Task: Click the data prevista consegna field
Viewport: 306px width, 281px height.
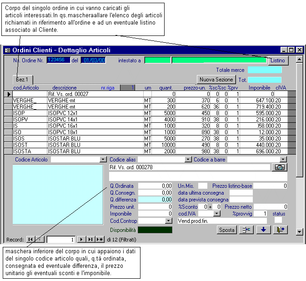Action: (x=241, y=200)
